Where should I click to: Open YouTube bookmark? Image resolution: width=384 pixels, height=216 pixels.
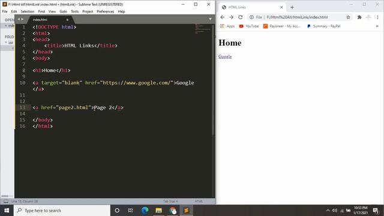pos(249,26)
